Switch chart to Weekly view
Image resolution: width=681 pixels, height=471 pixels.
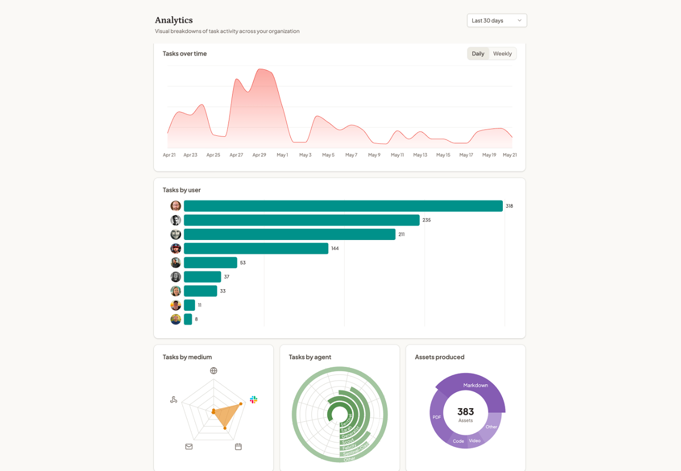pyautogui.click(x=502, y=53)
